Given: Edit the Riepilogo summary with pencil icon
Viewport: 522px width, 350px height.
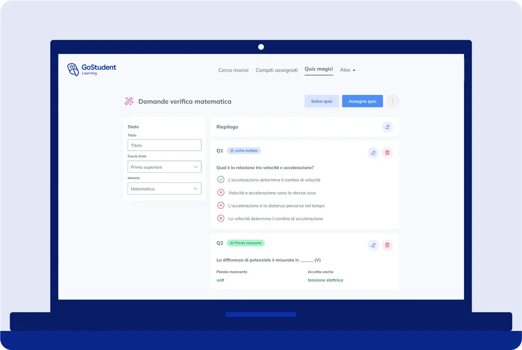Looking at the screenshot, I should pyautogui.click(x=387, y=127).
